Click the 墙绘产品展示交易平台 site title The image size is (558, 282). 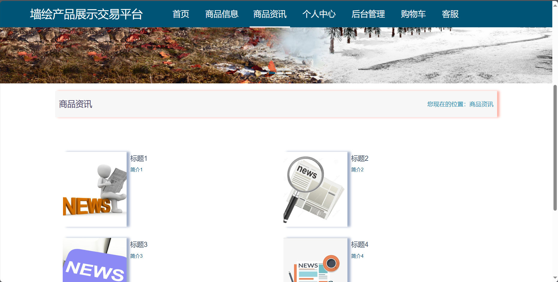point(86,14)
